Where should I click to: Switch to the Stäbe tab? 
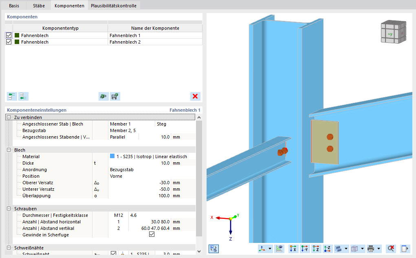[x=39, y=6]
